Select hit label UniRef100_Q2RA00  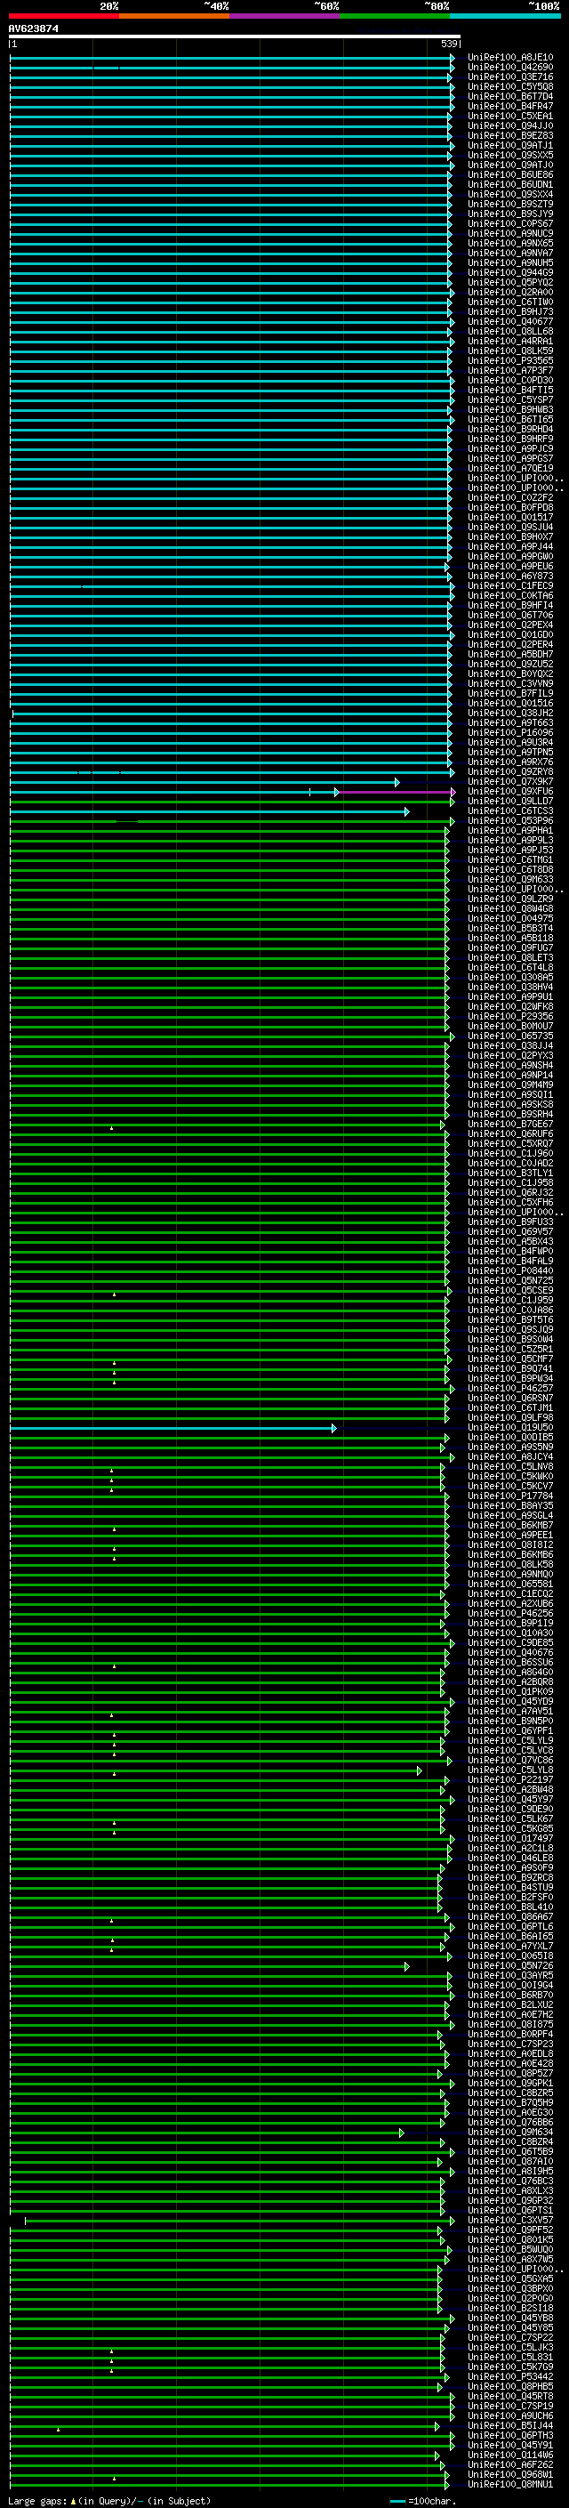pyautogui.click(x=510, y=292)
